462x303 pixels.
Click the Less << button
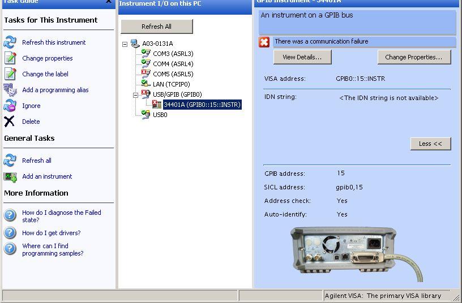(x=430, y=144)
